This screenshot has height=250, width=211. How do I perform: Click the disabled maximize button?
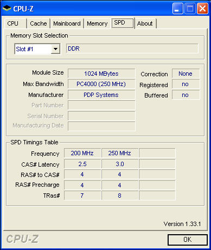[x=190, y=9]
